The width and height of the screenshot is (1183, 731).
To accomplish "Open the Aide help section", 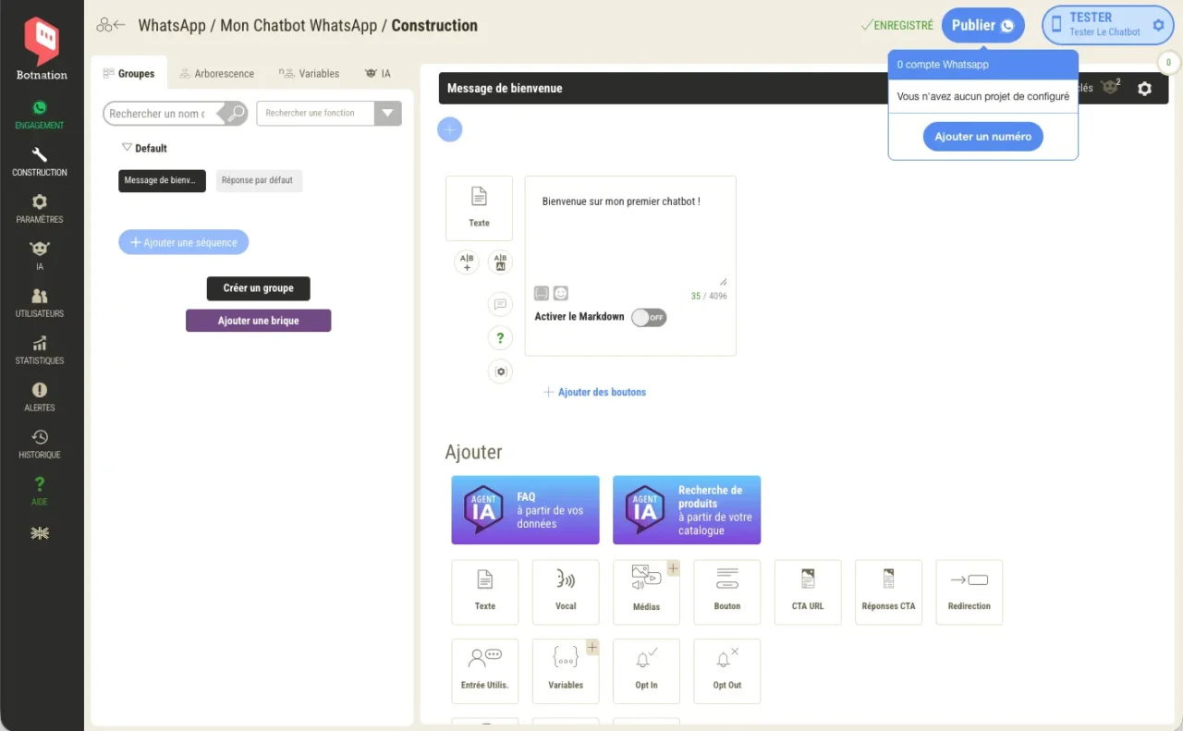I will pos(40,492).
